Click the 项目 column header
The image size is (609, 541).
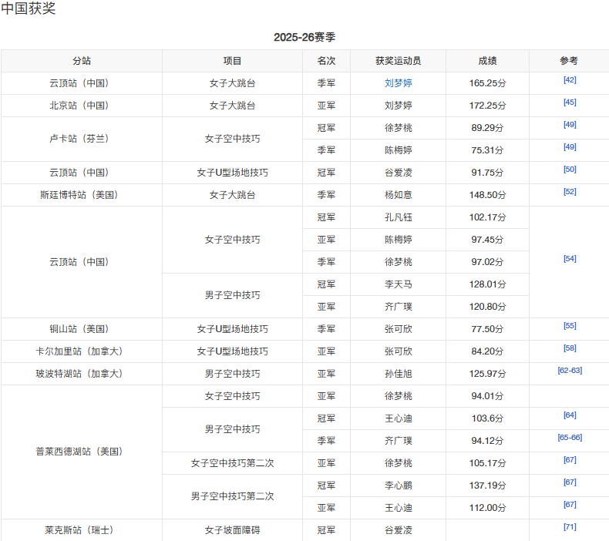point(232,61)
